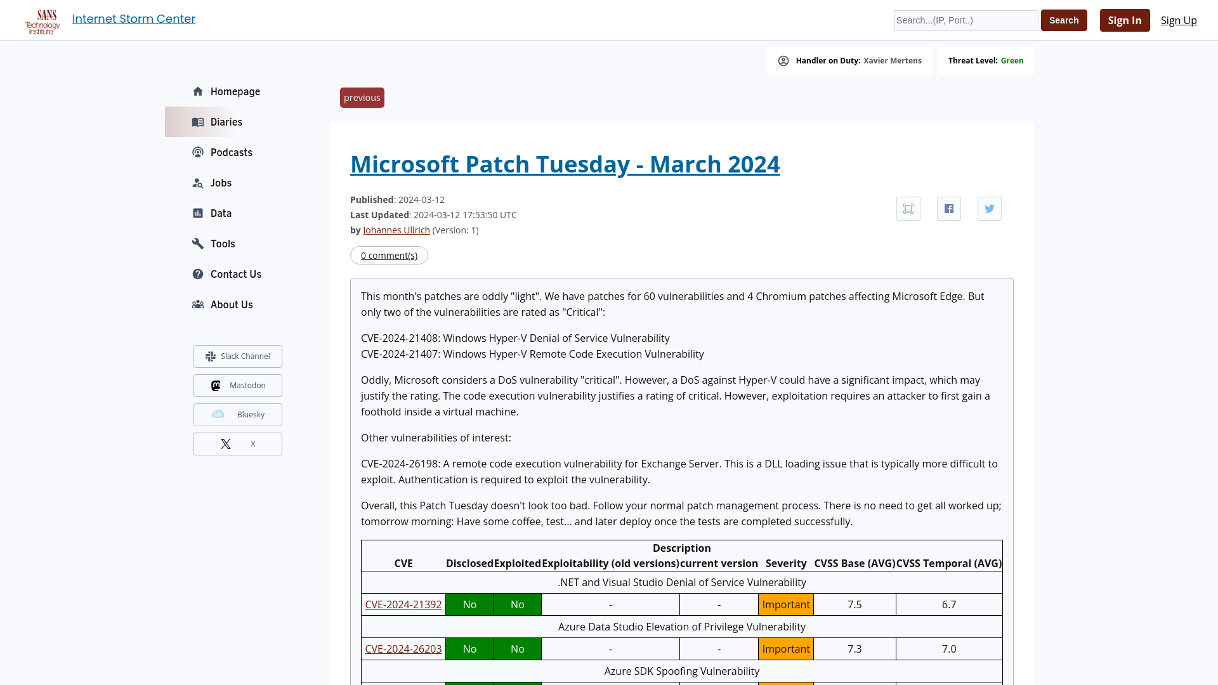Click the Exploited No cell for CVE-2024-26203
Screen dimensions: 1218x685
[x=518, y=649]
